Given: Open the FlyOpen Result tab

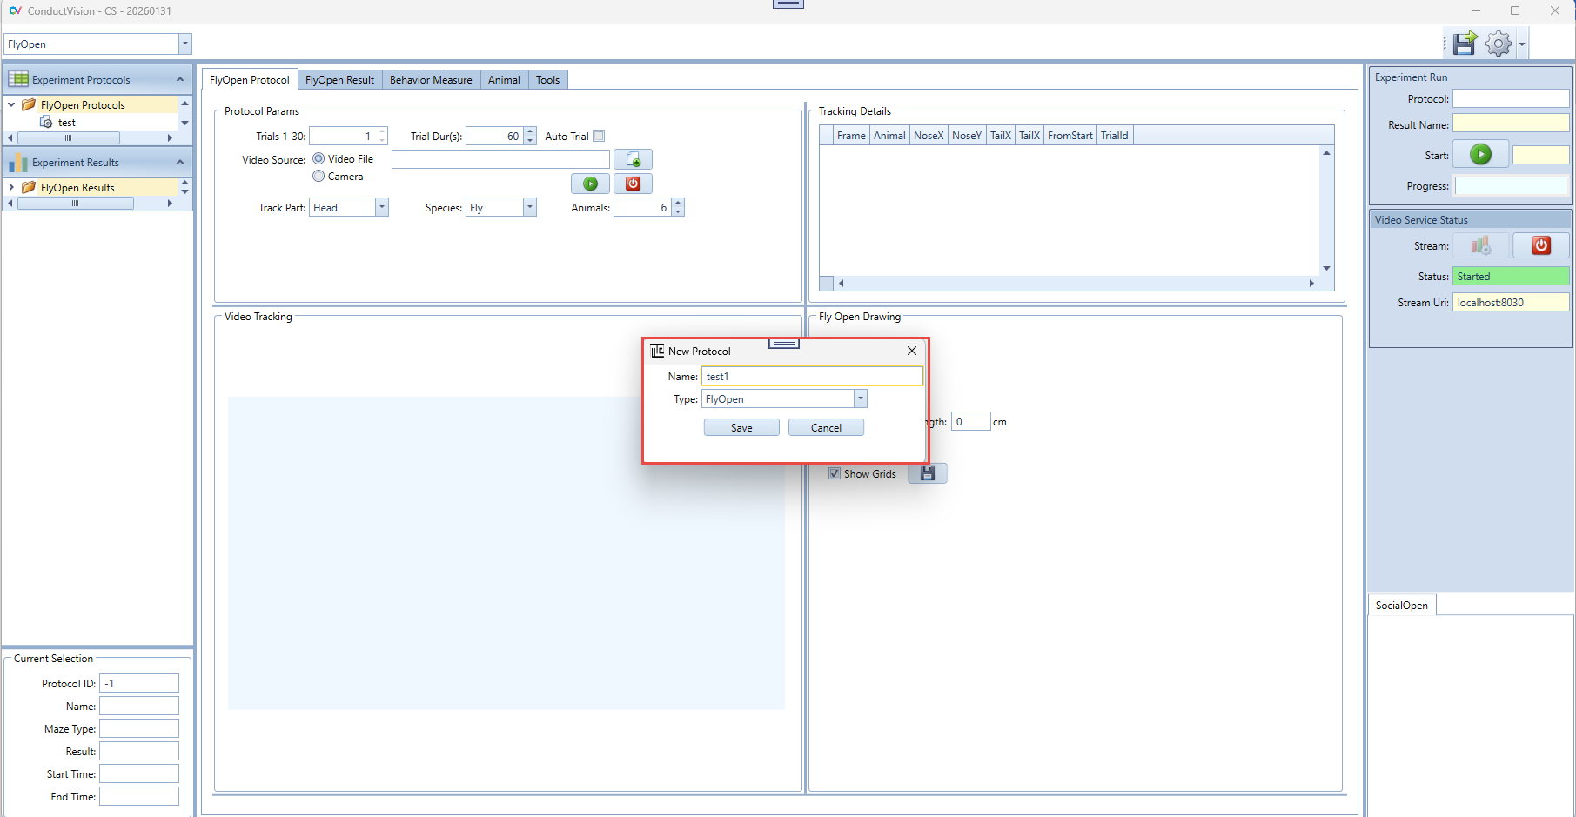Looking at the screenshot, I should point(339,80).
